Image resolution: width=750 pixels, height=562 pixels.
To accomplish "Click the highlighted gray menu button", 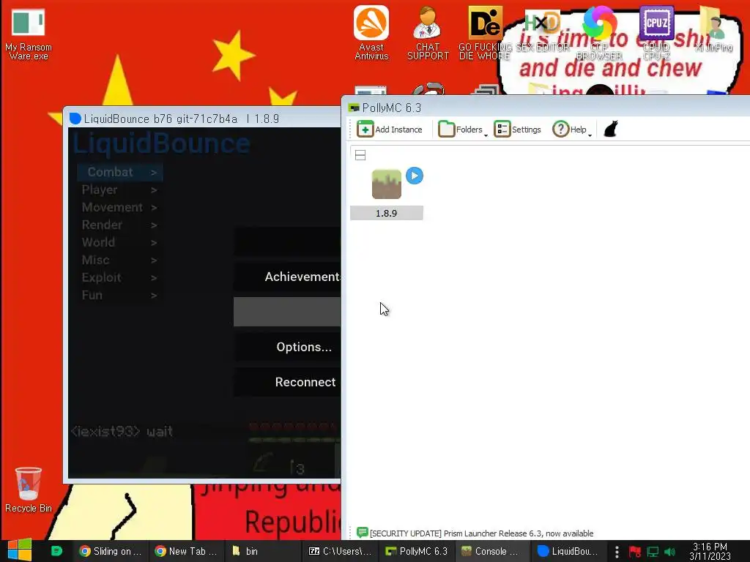I will (x=287, y=312).
